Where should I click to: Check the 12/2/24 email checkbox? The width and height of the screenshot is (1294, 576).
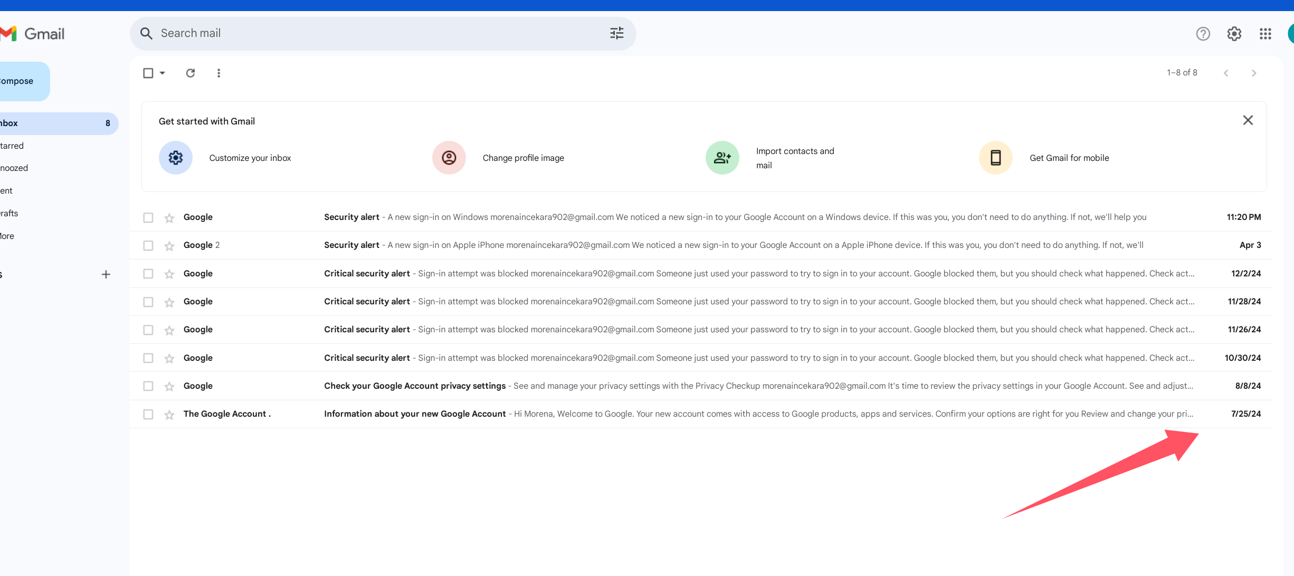[148, 274]
